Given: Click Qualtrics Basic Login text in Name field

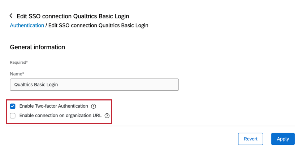Looking at the screenshot, I should (36, 85).
